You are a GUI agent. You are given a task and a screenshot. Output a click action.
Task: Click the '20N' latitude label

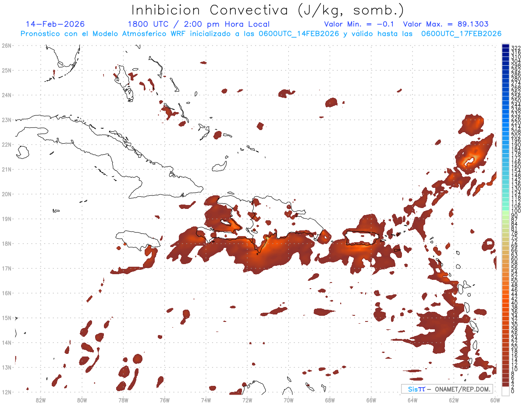[x=7, y=194]
